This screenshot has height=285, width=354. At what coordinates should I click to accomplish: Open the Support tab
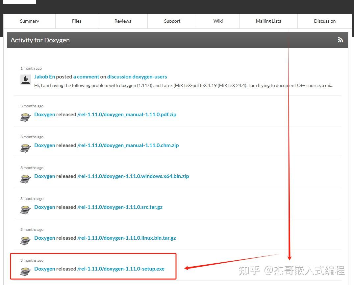(172, 21)
